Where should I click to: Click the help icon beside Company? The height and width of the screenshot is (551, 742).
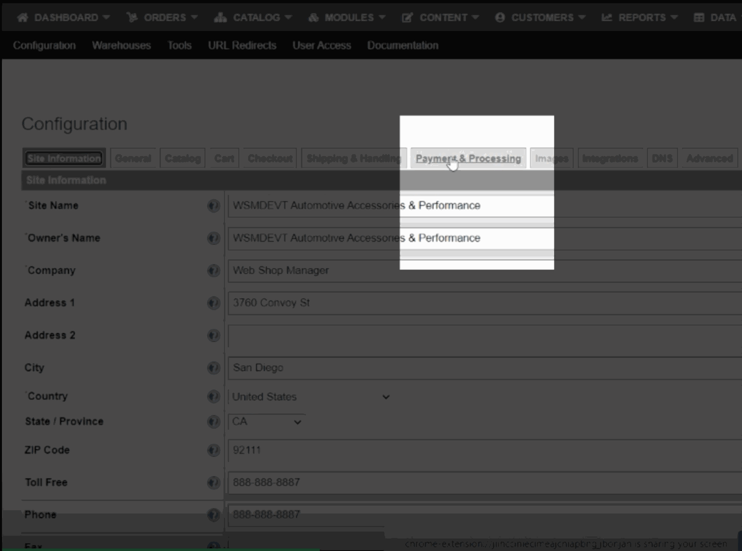pos(213,270)
